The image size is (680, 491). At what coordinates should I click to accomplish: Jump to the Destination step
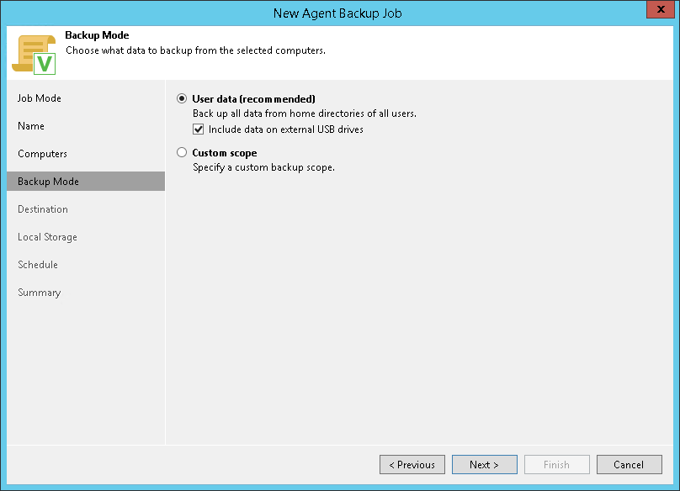(43, 209)
